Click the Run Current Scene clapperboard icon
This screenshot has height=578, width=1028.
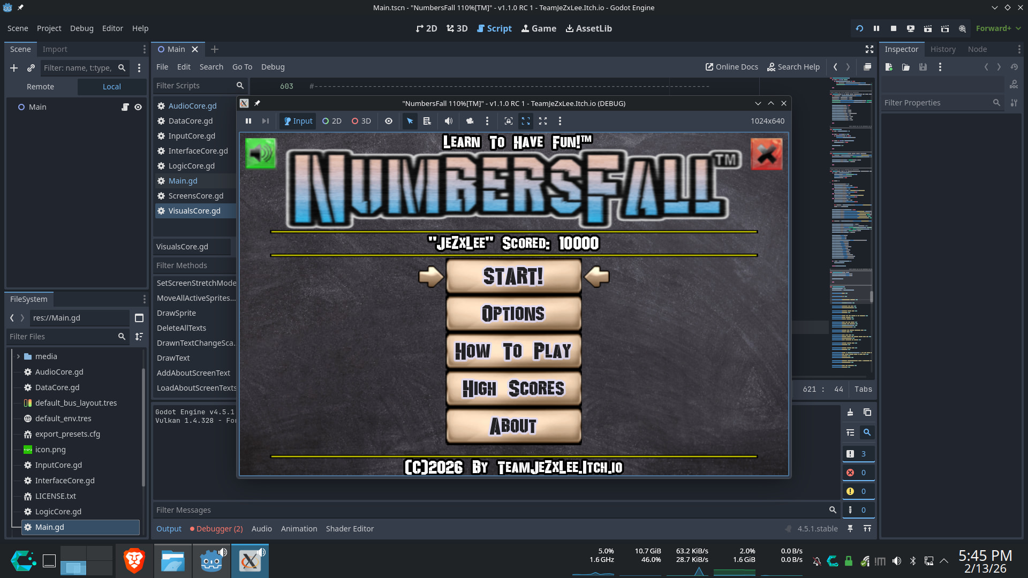pyautogui.click(x=928, y=28)
